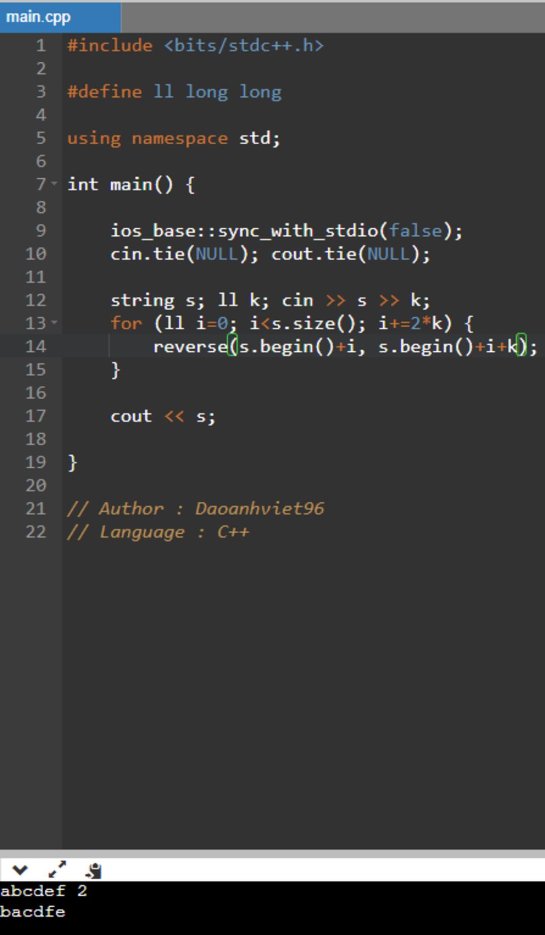The width and height of the screenshot is (545, 935).
Task: Place cursor on '#include <bits/stdc++.h>'
Action: pos(195,46)
